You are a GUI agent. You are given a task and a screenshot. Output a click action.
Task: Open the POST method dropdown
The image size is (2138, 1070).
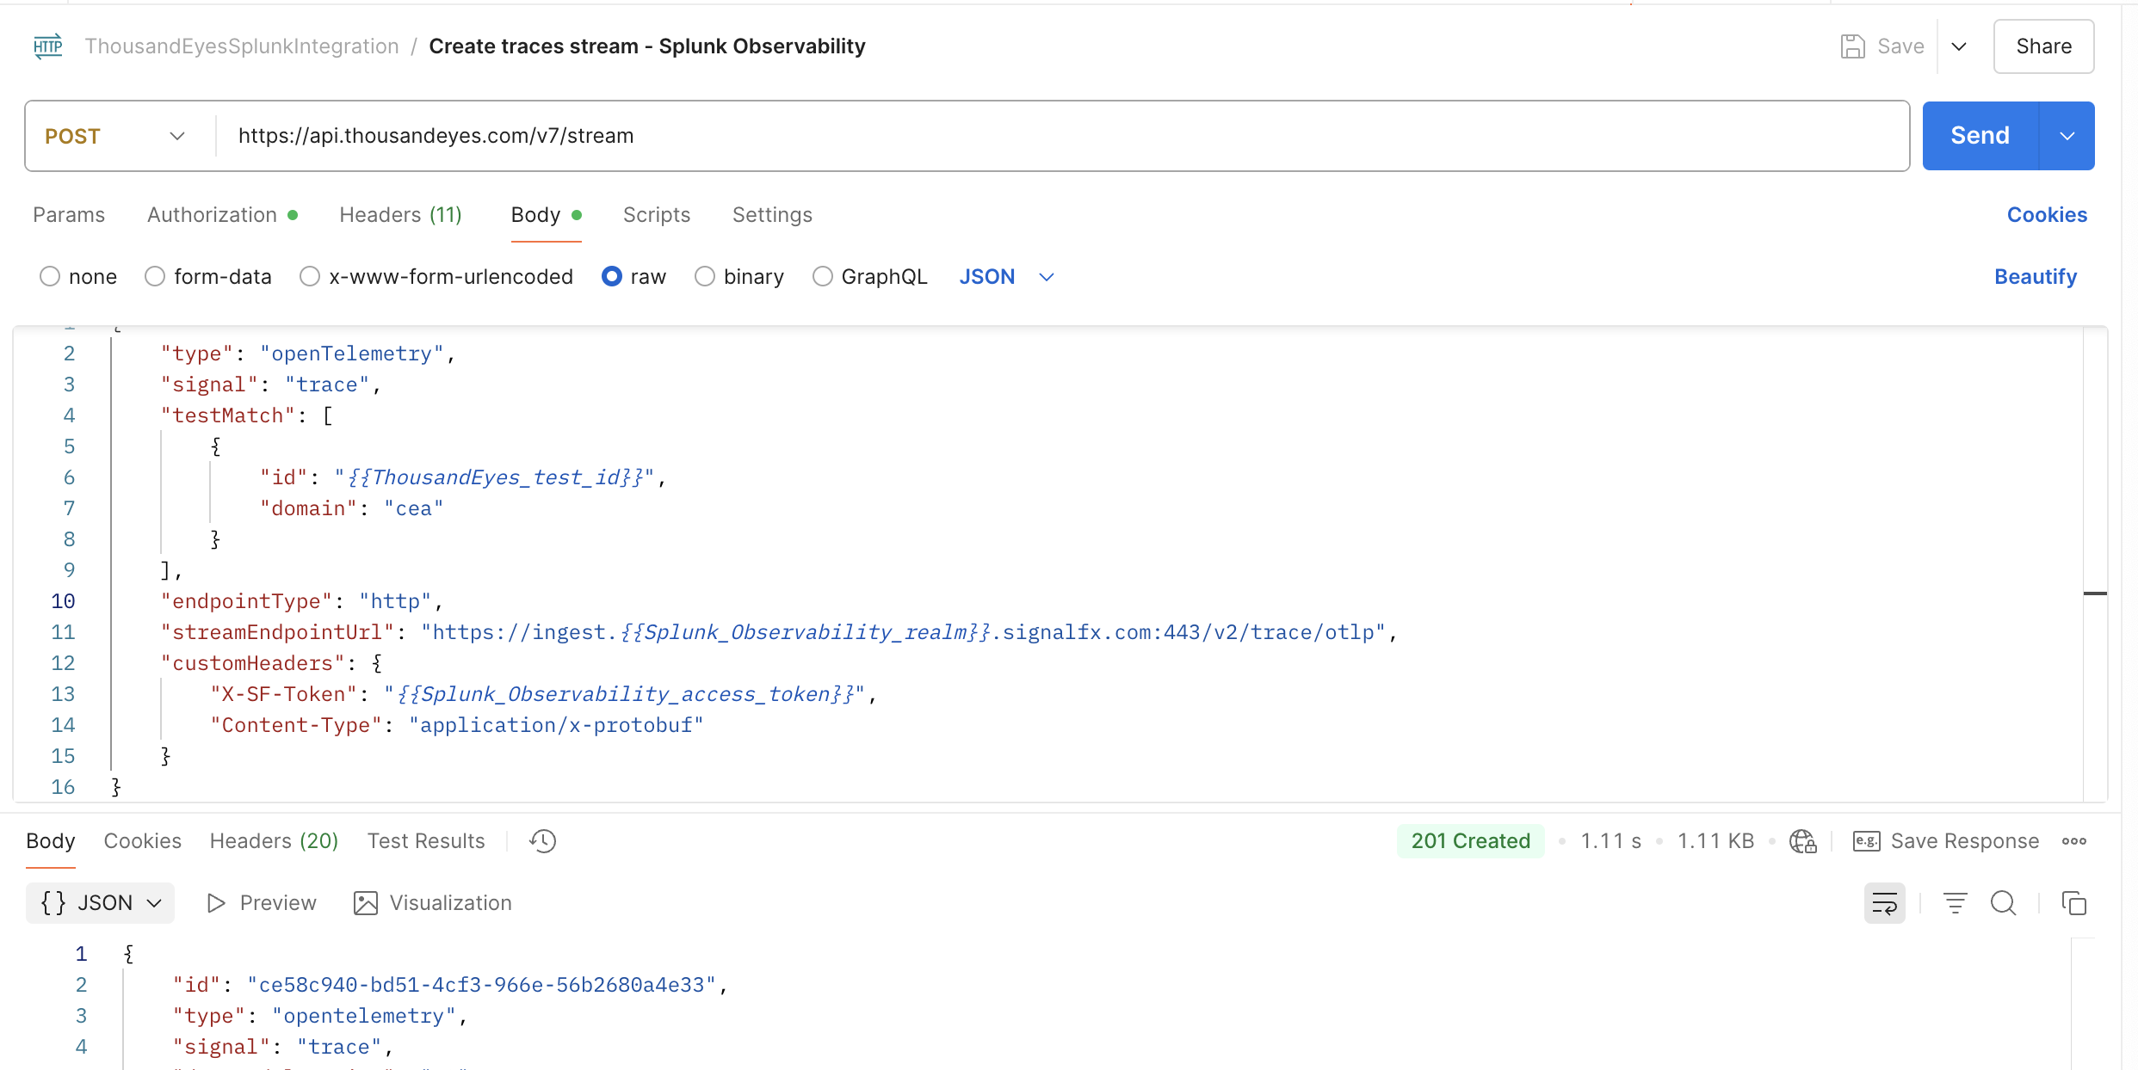tap(114, 136)
